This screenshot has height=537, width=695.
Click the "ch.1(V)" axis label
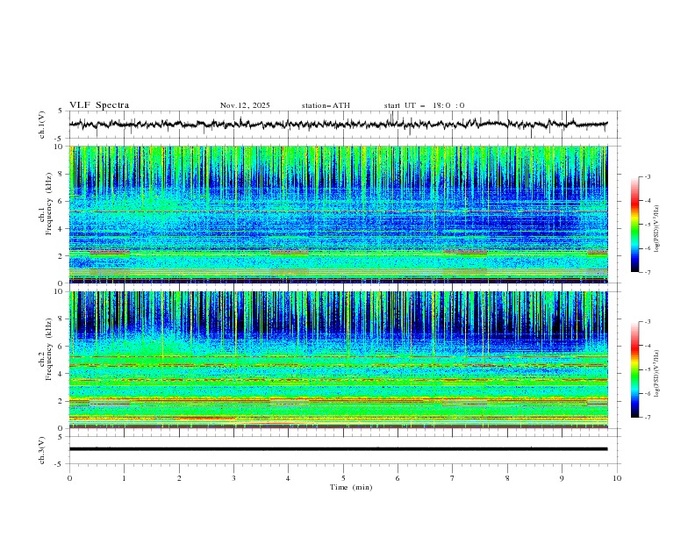(x=42, y=125)
